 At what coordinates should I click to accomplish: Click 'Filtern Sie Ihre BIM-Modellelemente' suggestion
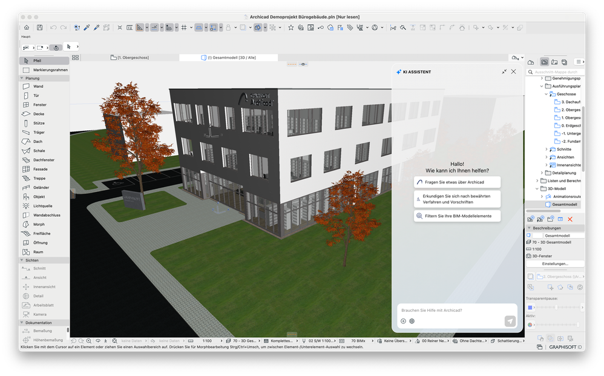[458, 216]
